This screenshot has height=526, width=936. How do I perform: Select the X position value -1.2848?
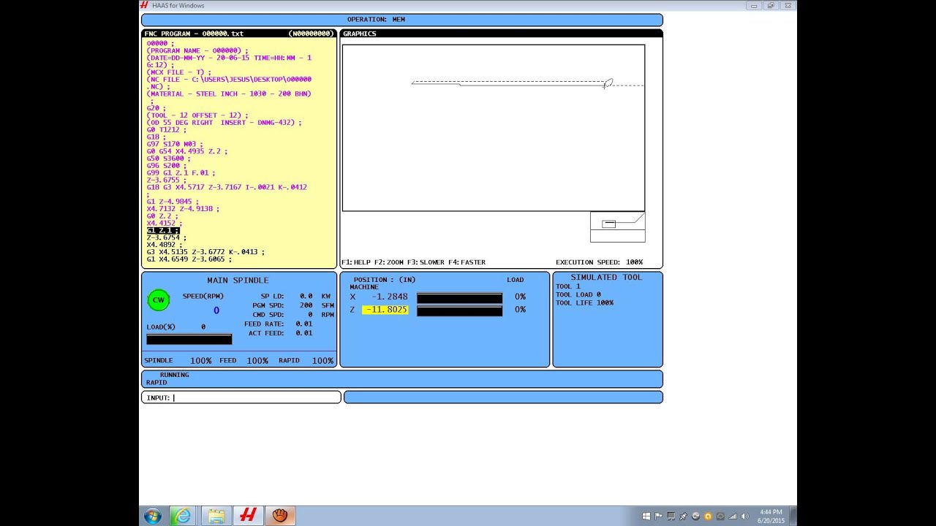click(x=388, y=297)
